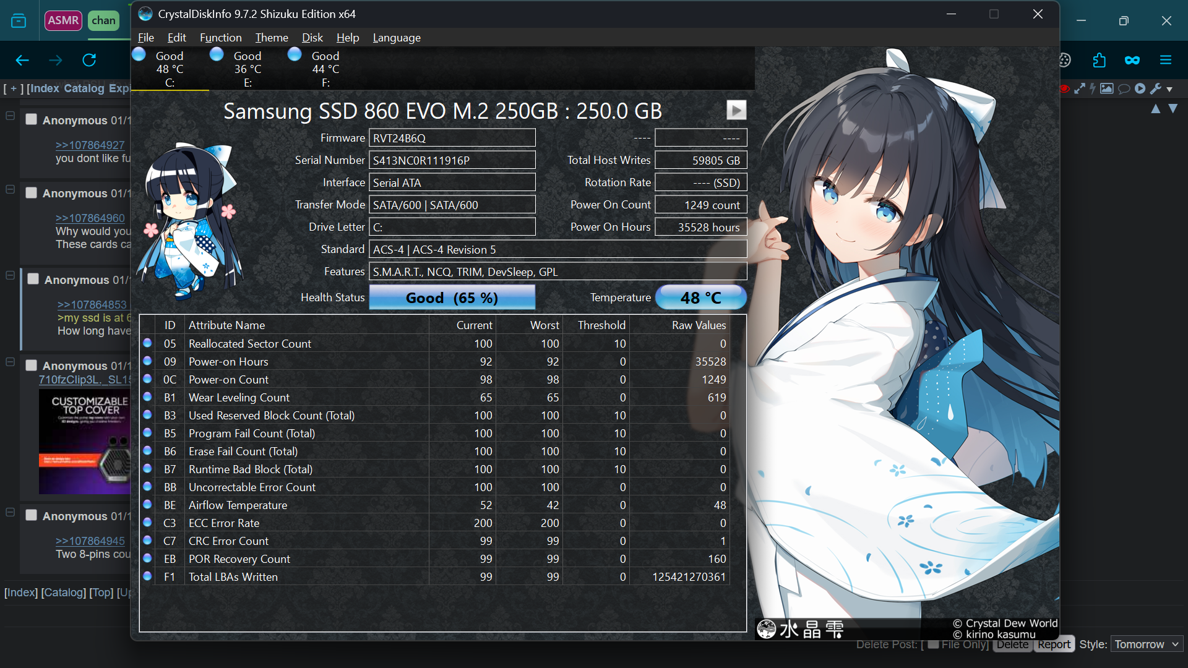
Task: Follow the >>107864927 quote link
Action: [x=90, y=145]
